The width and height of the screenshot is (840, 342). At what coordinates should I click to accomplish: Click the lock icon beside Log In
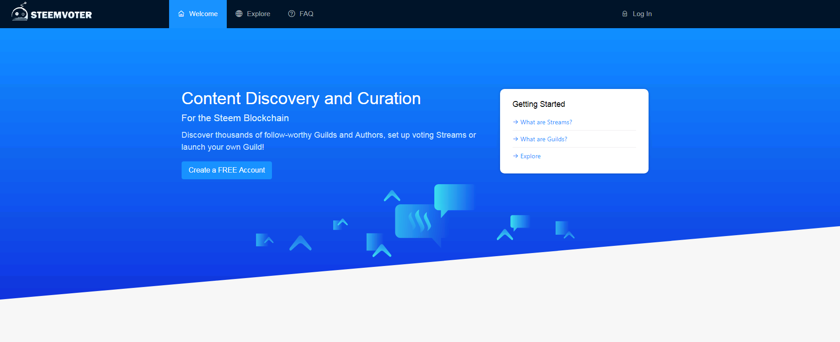tap(625, 14)
